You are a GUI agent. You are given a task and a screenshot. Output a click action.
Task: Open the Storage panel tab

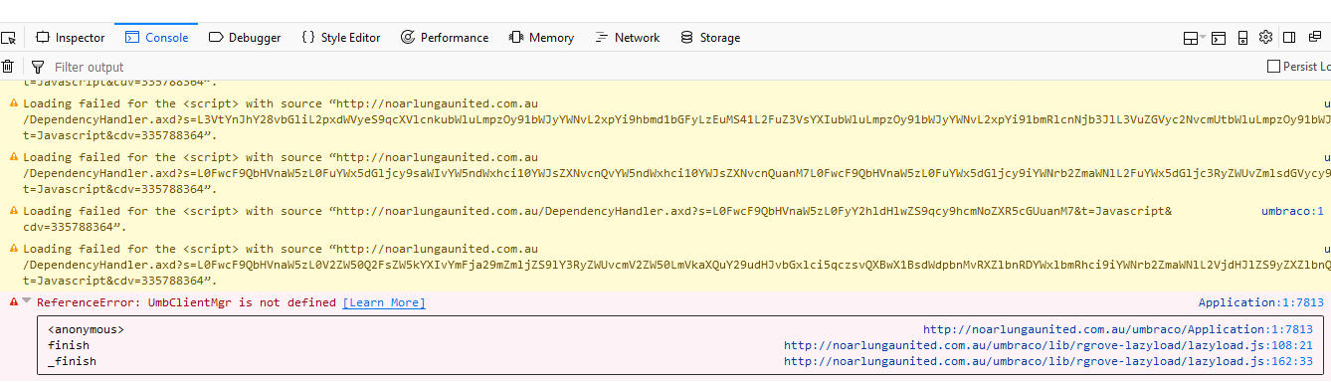(x=710, y=38)
